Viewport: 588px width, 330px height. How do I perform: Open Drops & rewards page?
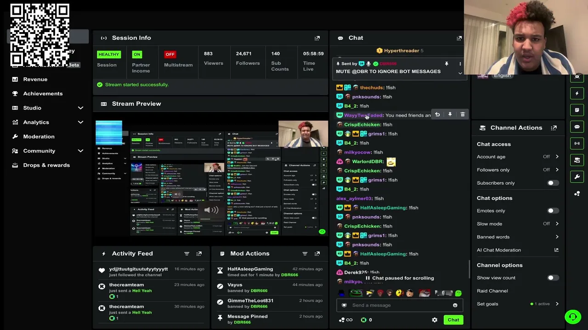pos(46,165)
